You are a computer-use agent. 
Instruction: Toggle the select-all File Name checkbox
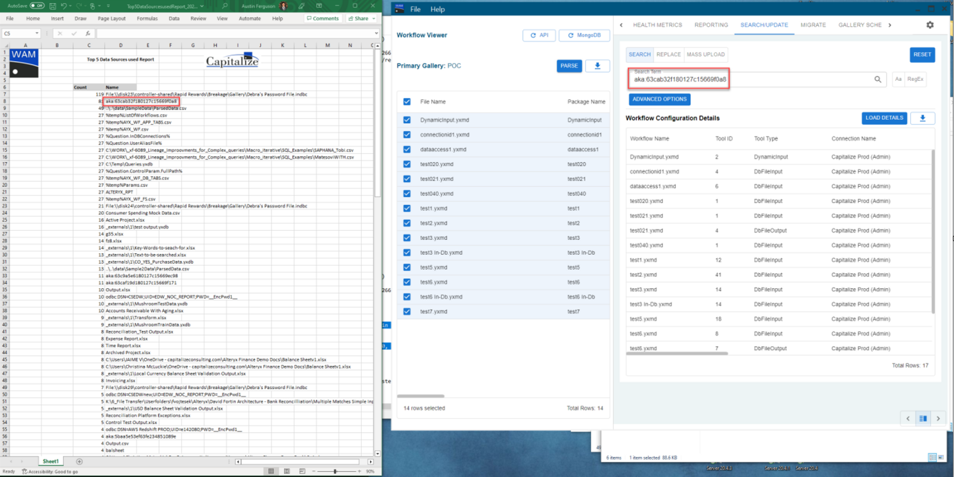[407, 102]
